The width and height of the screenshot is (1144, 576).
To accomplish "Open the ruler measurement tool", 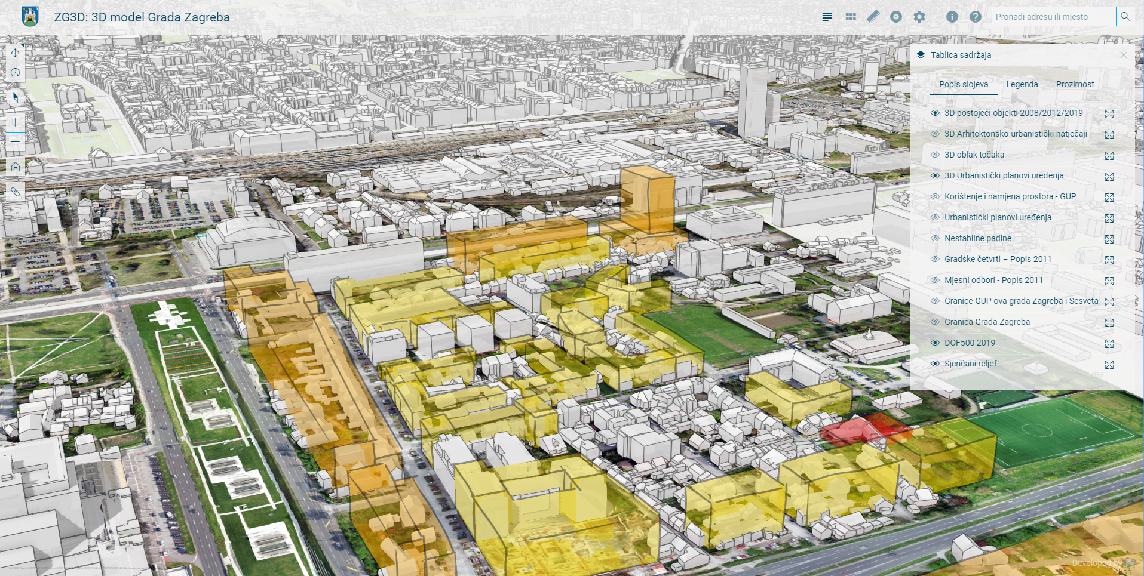I will [x=873, y=17].
